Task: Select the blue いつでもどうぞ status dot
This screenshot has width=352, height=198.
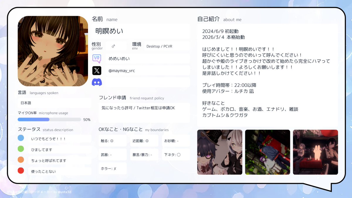Action: [x=21, y=137]
